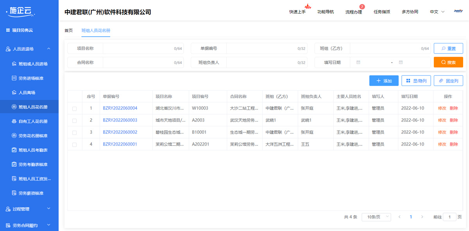Expand the 劳务合同履约 menu section
The height and width of the screenshot is (231, 469).
(49, 225)
